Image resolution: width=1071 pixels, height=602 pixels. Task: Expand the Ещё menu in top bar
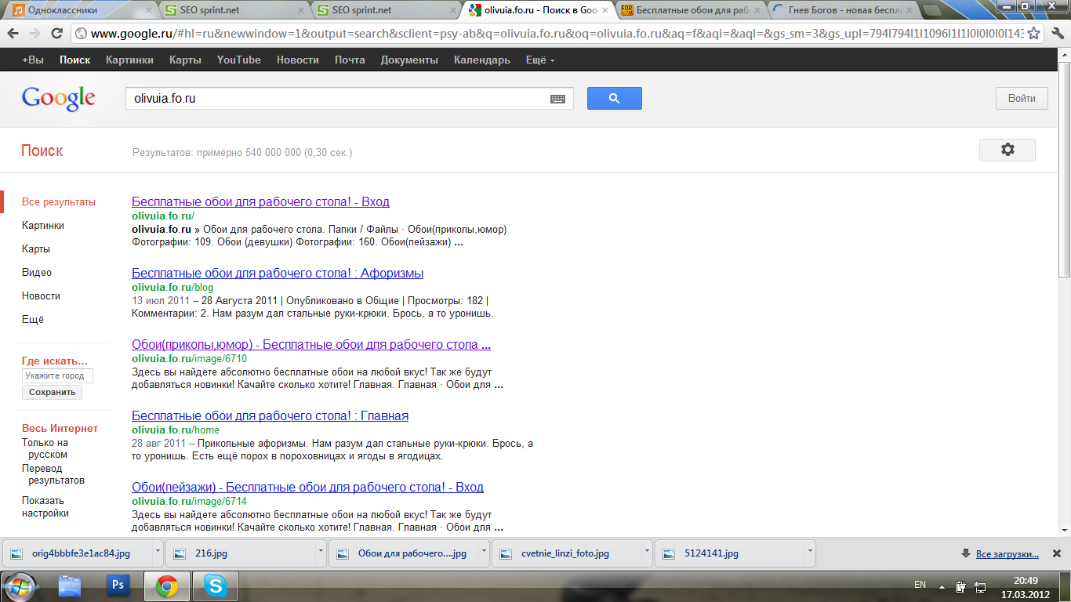tap(539, 60)
